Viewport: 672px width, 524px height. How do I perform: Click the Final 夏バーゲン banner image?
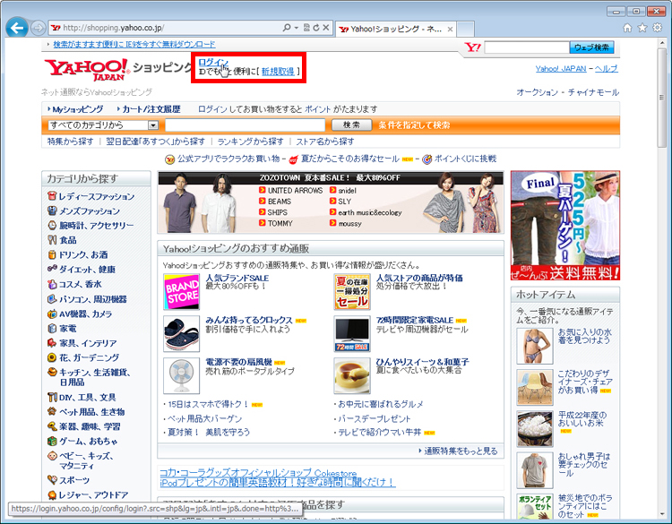coord(564,226)
